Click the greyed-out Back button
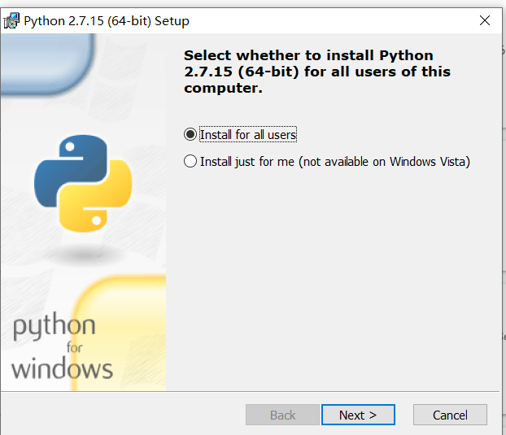 tap(282, 415)
